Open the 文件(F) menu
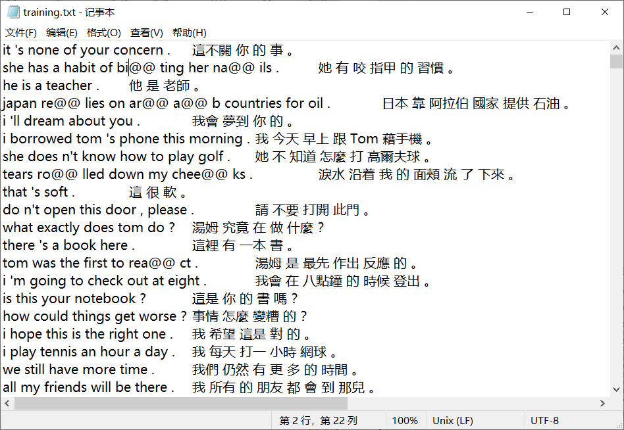 coord(20,33)
